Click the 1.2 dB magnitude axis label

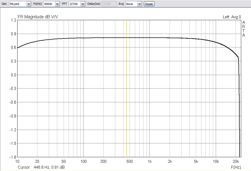13,20
